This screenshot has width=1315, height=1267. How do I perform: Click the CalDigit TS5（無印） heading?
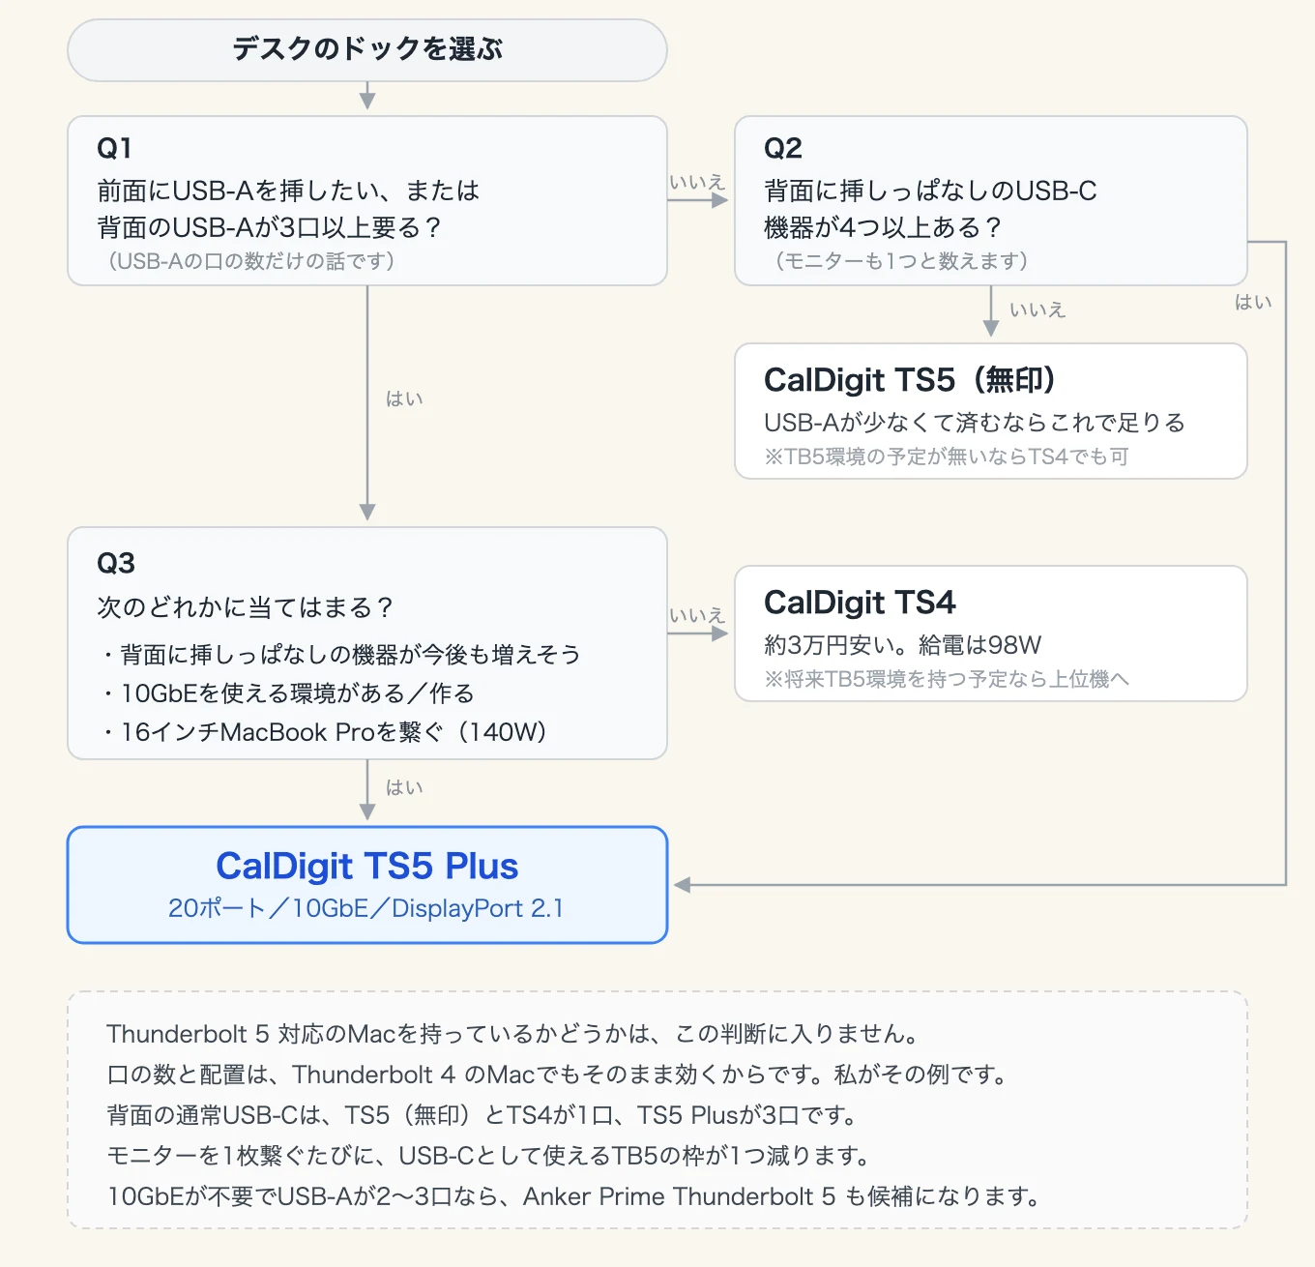(x=910, y=380)
